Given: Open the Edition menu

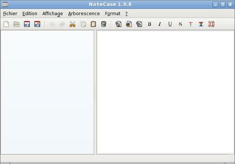Looking at the screenshot, I should 30,14.
